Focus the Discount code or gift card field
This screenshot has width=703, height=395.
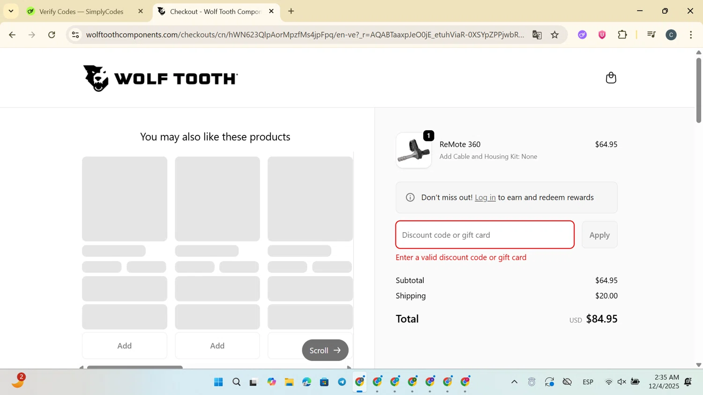click(485, 235)
